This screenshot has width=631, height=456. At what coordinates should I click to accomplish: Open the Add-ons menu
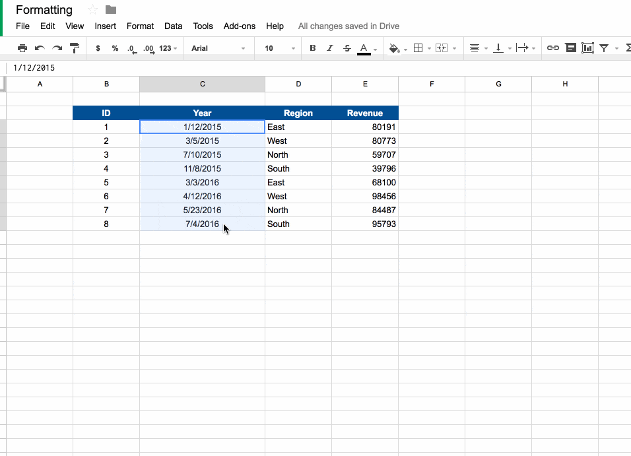point(239,26)
